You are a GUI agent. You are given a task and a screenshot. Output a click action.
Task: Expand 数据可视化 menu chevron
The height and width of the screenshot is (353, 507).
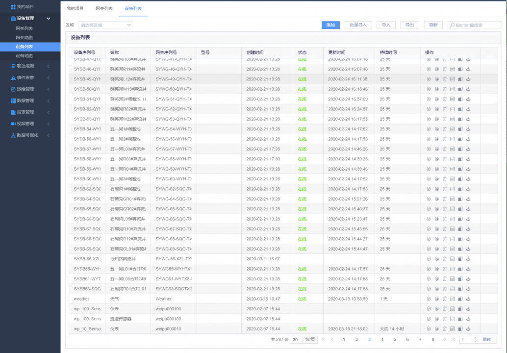click(49, 135)
